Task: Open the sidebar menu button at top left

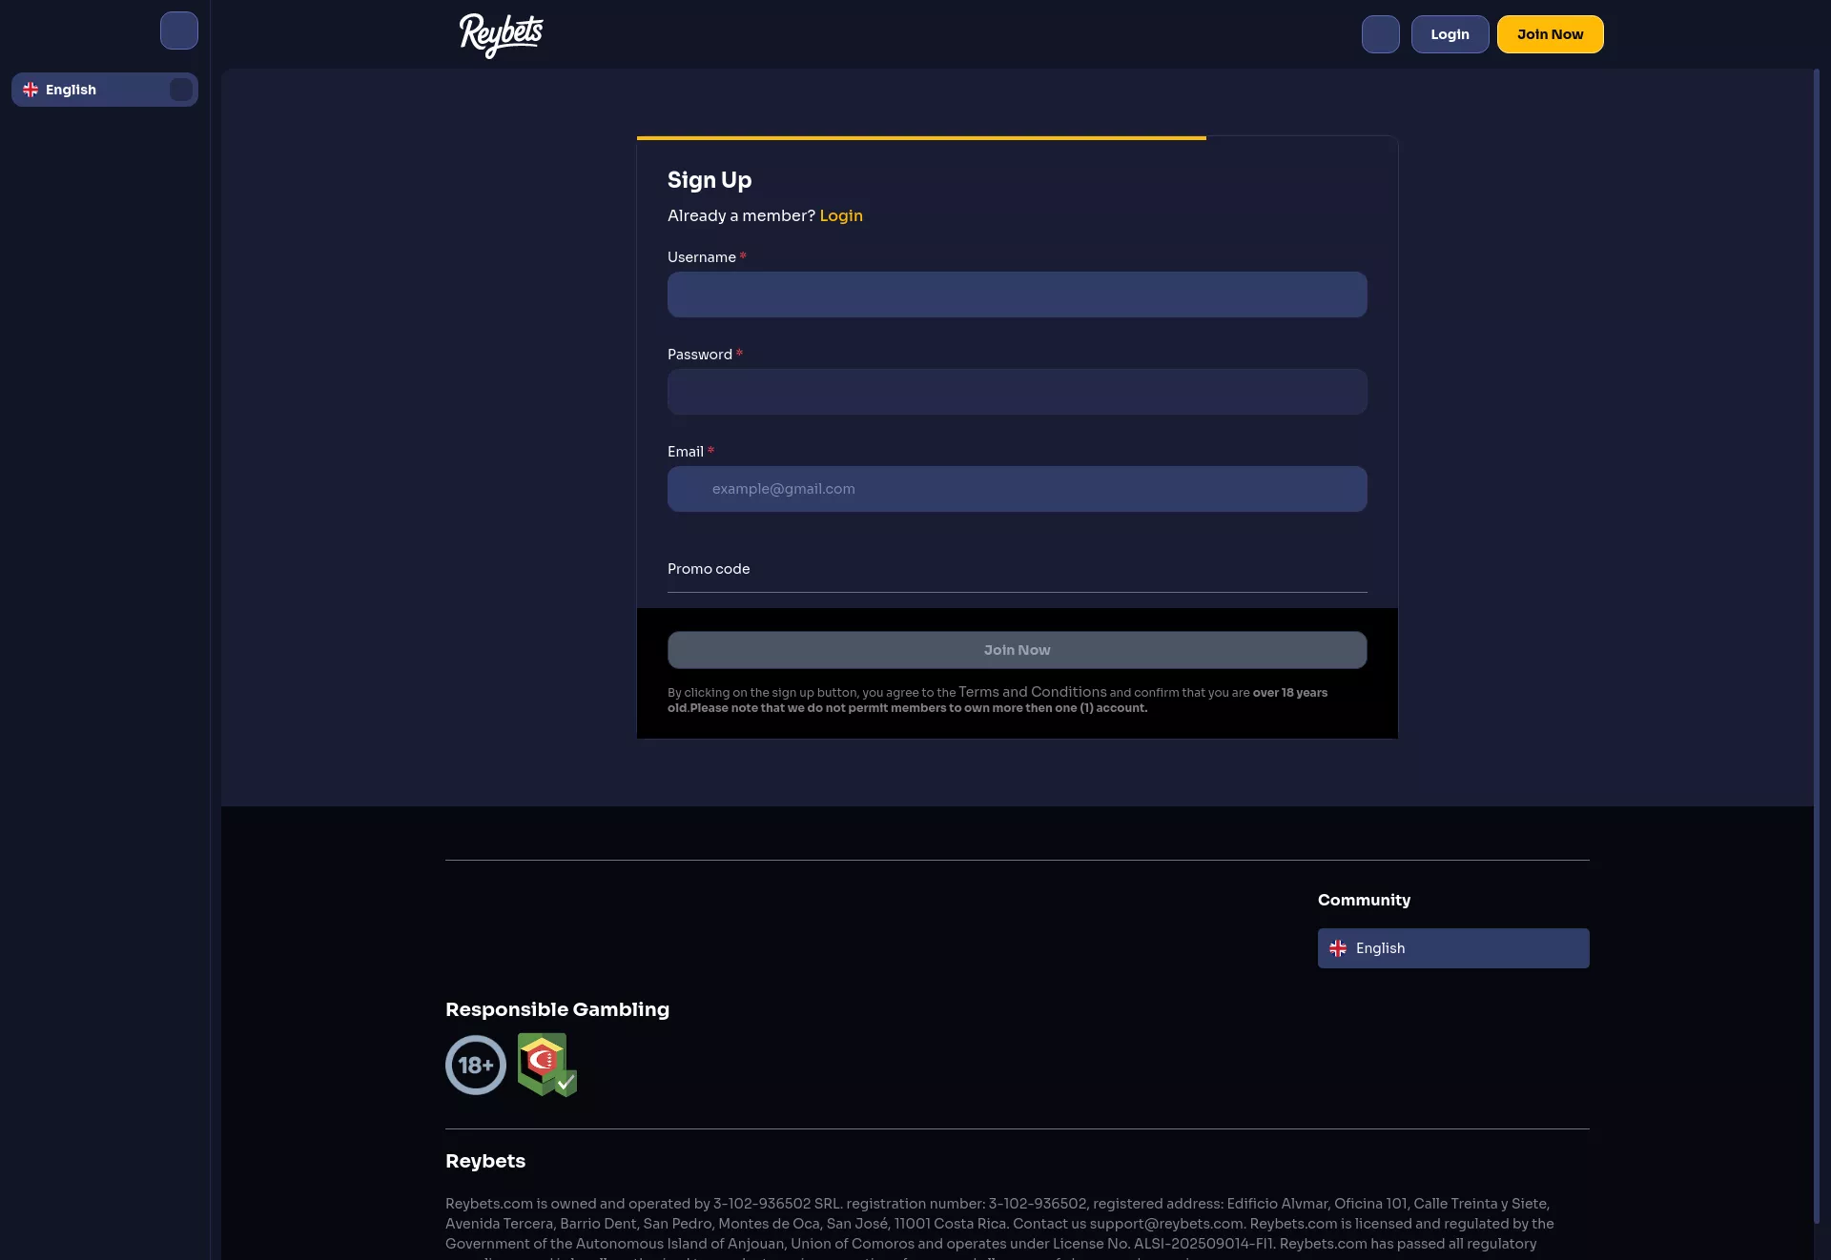Action: (178, 30)
